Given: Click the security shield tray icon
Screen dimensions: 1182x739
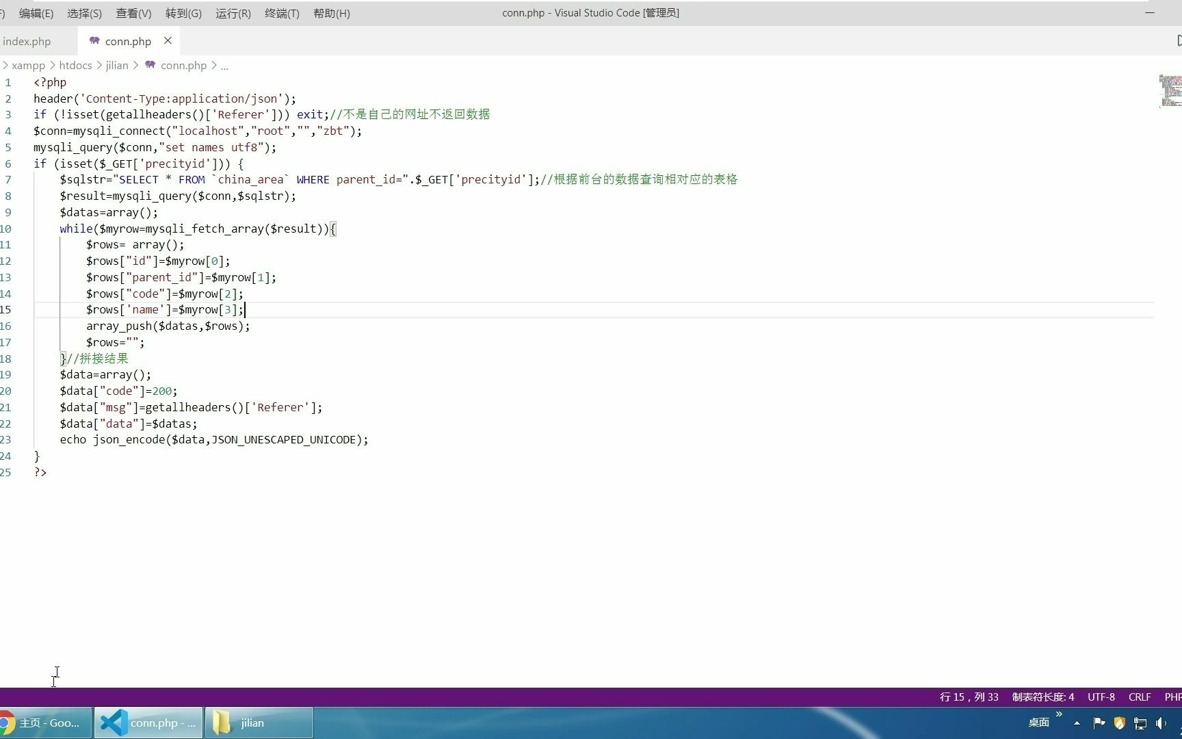Looking at the screenshot, I should coord(1120,723).
